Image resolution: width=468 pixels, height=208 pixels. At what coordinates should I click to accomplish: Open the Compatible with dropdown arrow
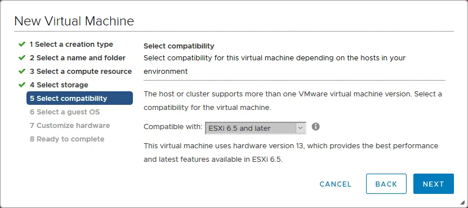click(300, 128)
